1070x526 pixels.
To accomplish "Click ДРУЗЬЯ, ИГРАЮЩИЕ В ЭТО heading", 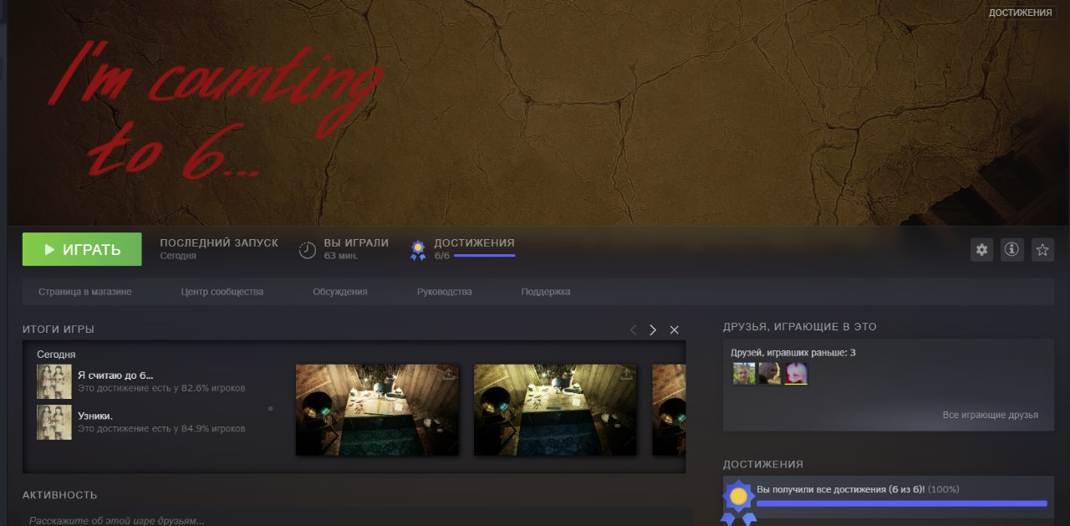I will pos(800,327).
